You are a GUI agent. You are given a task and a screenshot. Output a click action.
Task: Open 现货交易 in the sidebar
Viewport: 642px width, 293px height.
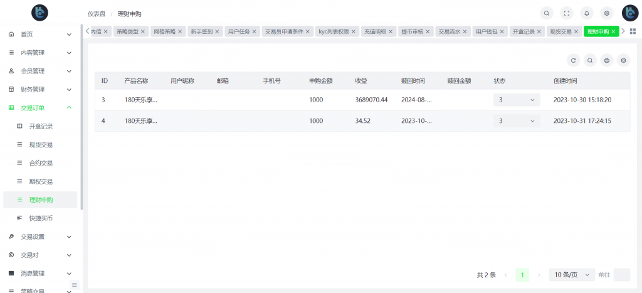[x=40, y=145]
